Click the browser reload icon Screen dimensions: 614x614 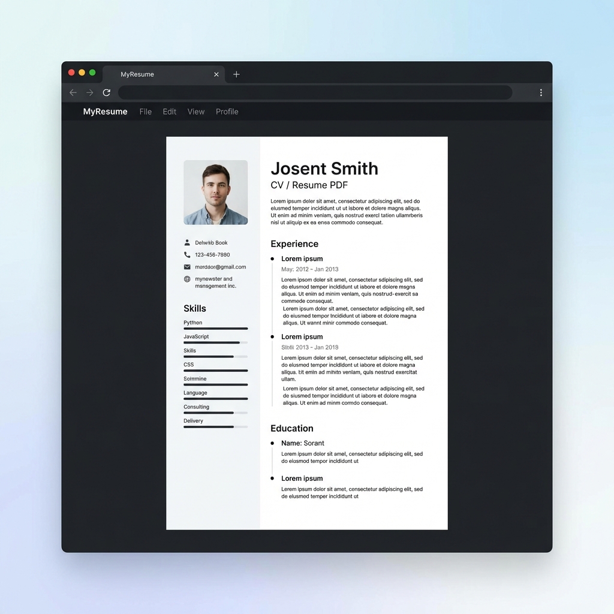(106, 92)
